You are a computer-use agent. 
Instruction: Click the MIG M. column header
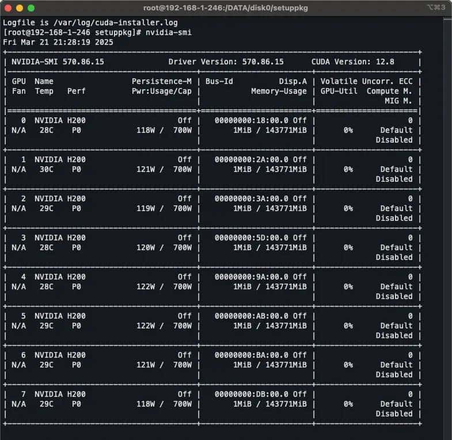[x=398, y=101]
